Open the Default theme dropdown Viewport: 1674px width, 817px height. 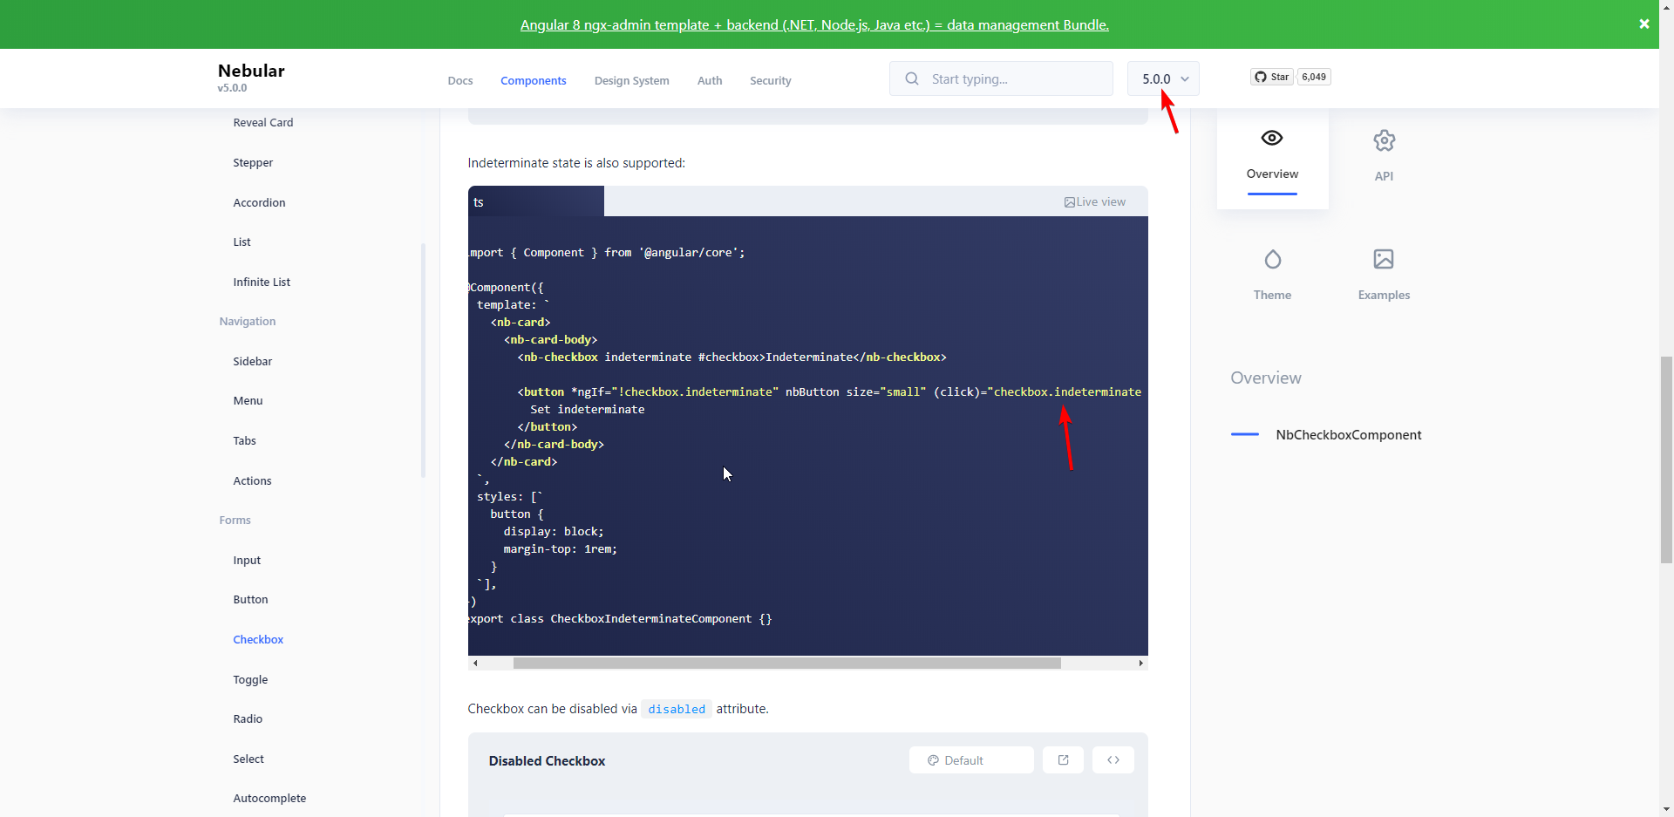(x=971, y=760)
